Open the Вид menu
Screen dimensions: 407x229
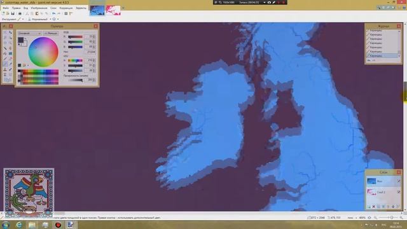coord(25,8)
